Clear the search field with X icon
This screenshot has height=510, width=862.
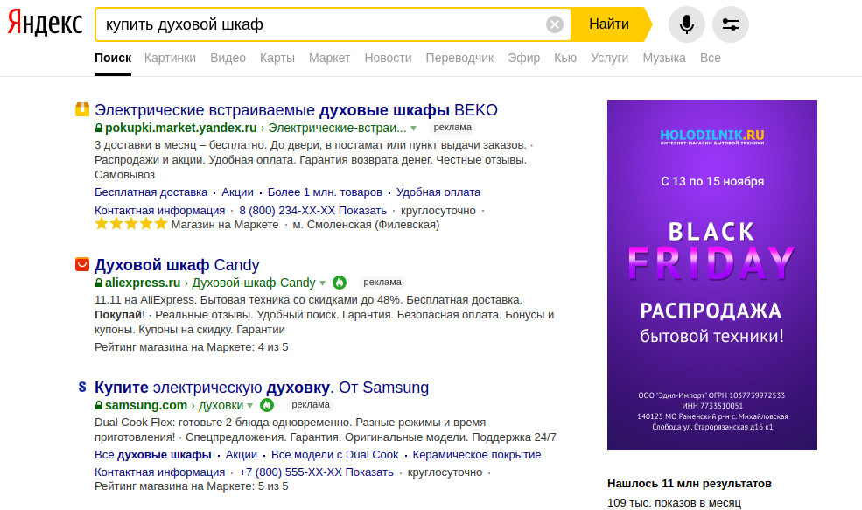[555, 24]
